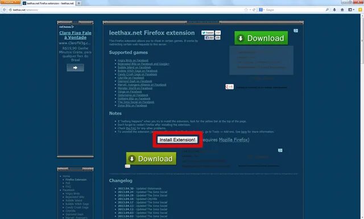Open the search engine selector dropdown
Image resolution: width=364 pixels, height=219 pixels.
click(x=262, y=10)
